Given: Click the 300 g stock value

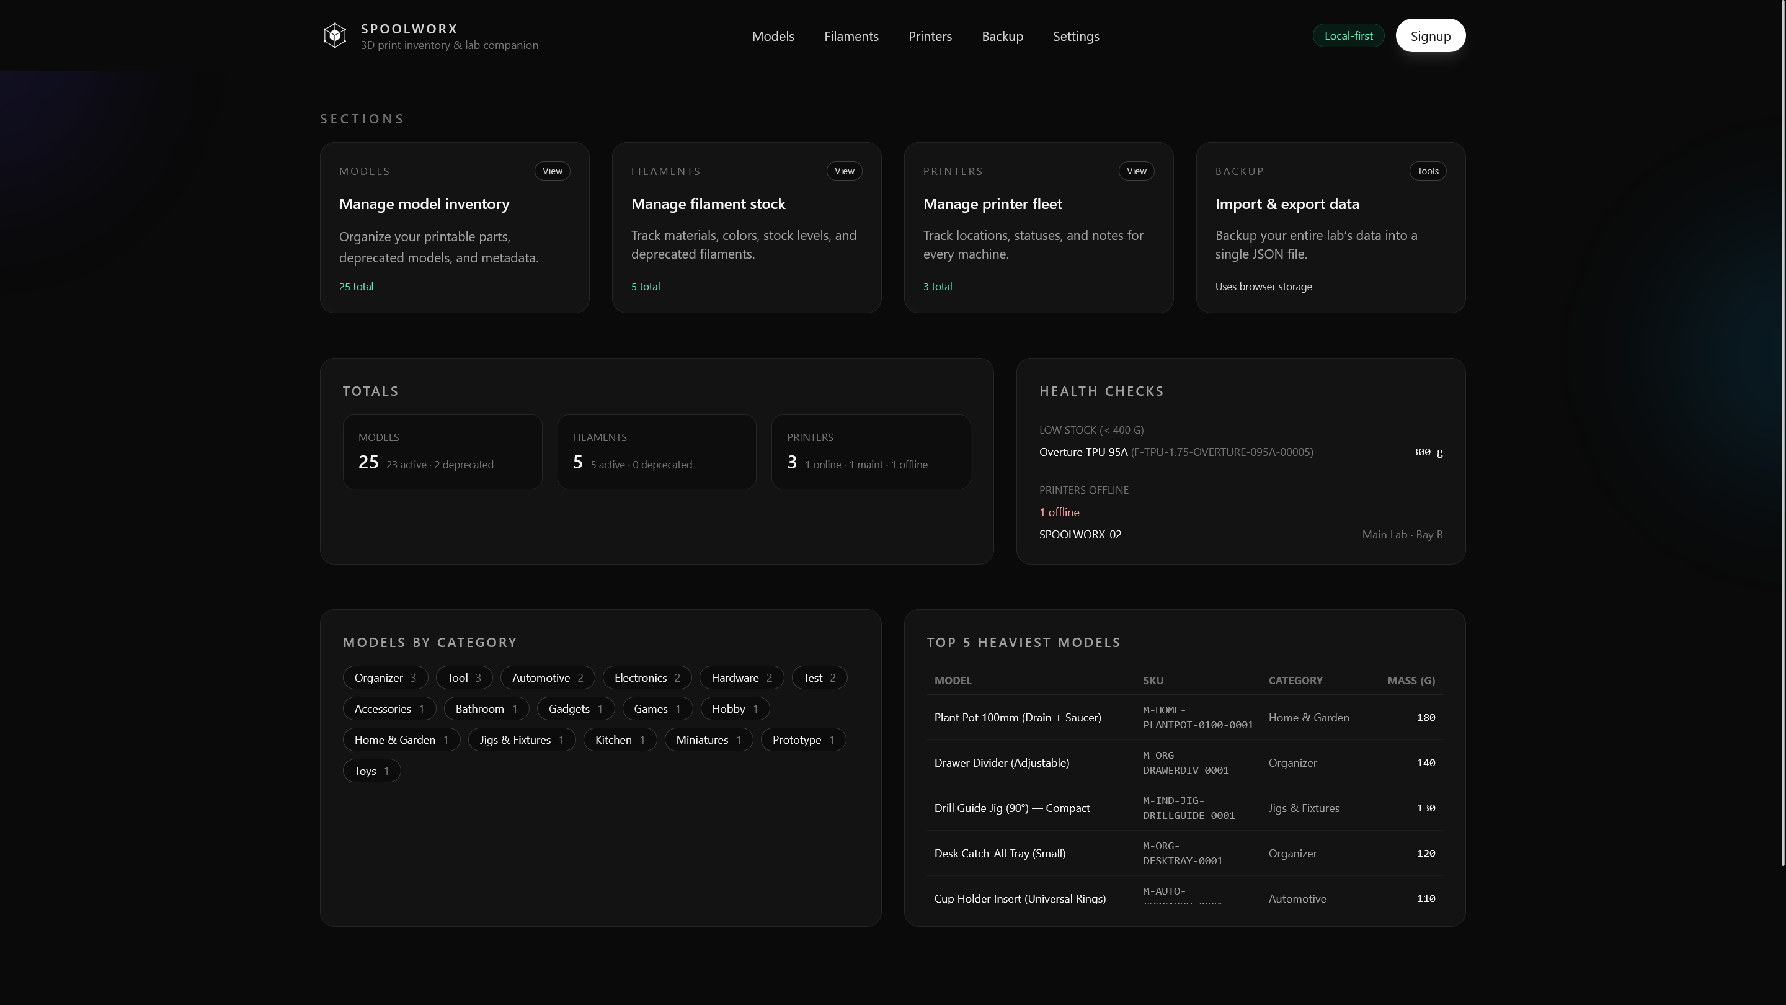Looking at the screenshot, I should click(1427, 452).
